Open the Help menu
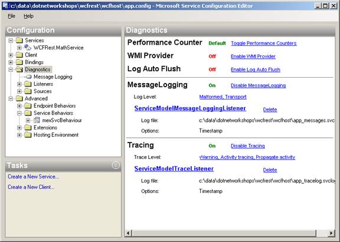This screenshot has width=340, height=242. click(x=28, y=16)
